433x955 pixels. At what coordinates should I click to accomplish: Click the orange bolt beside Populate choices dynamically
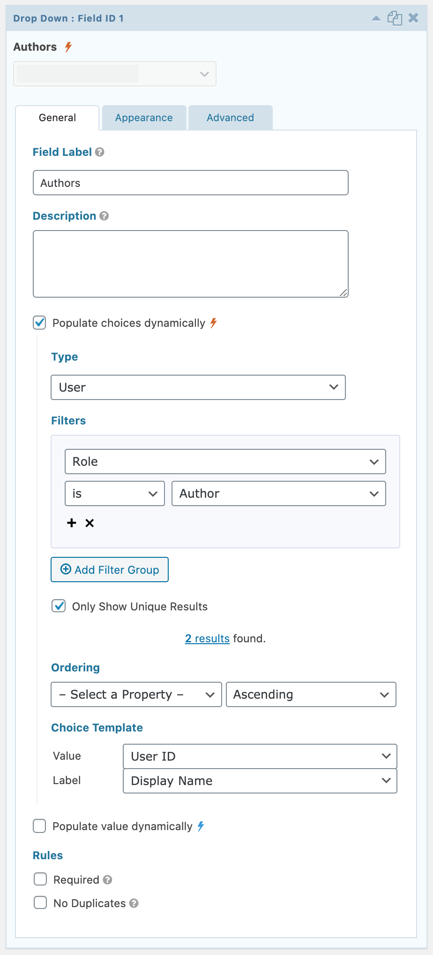[213, 323]
